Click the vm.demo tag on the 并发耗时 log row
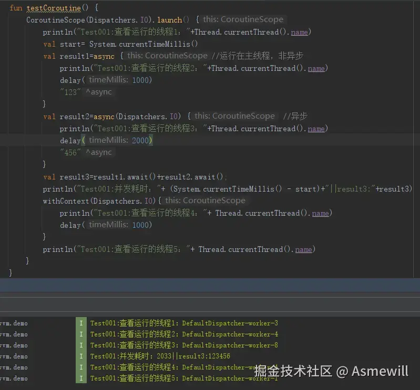Image resolution: width=420 pixels, height=390 pixels. click(14, 356)
